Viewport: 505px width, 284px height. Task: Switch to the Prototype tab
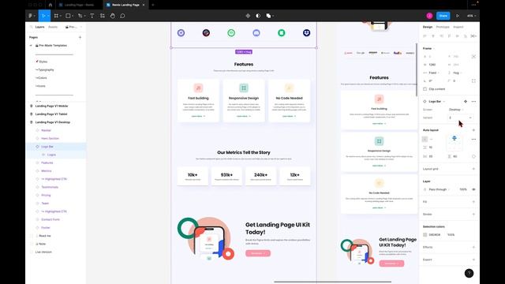443,27
